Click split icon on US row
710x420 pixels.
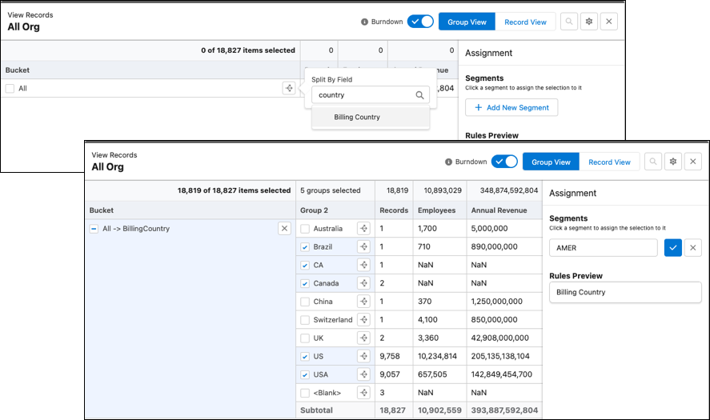(x=363, y=356)
